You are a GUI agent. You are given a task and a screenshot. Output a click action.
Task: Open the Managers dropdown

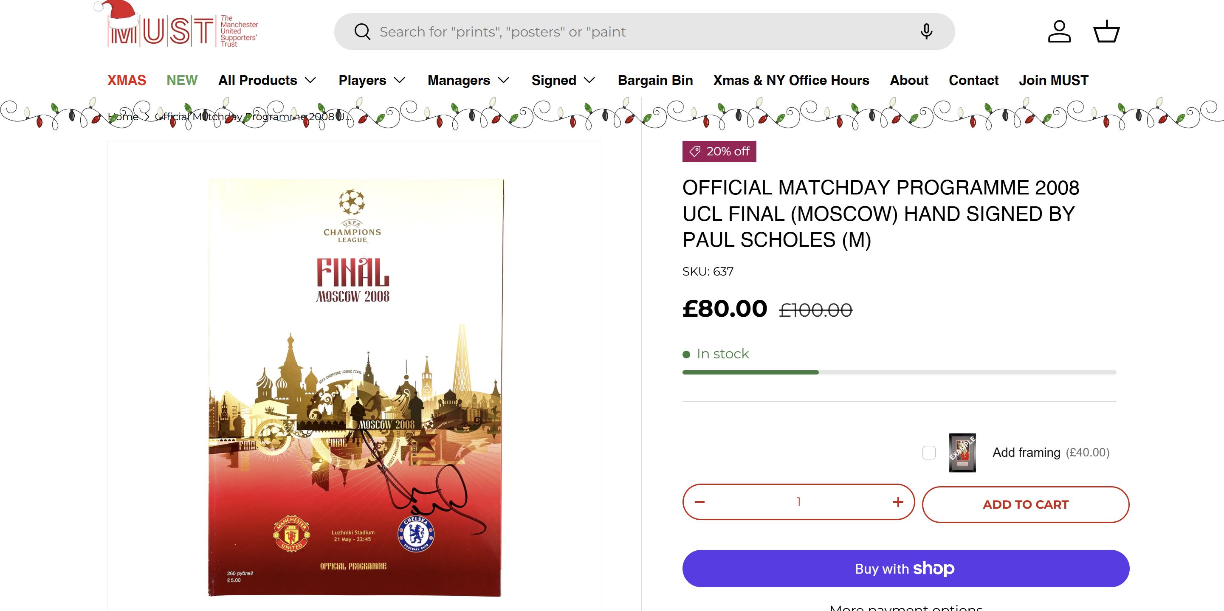pos(468,80)
